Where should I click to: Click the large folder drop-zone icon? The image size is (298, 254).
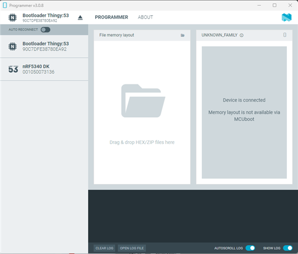143,101
